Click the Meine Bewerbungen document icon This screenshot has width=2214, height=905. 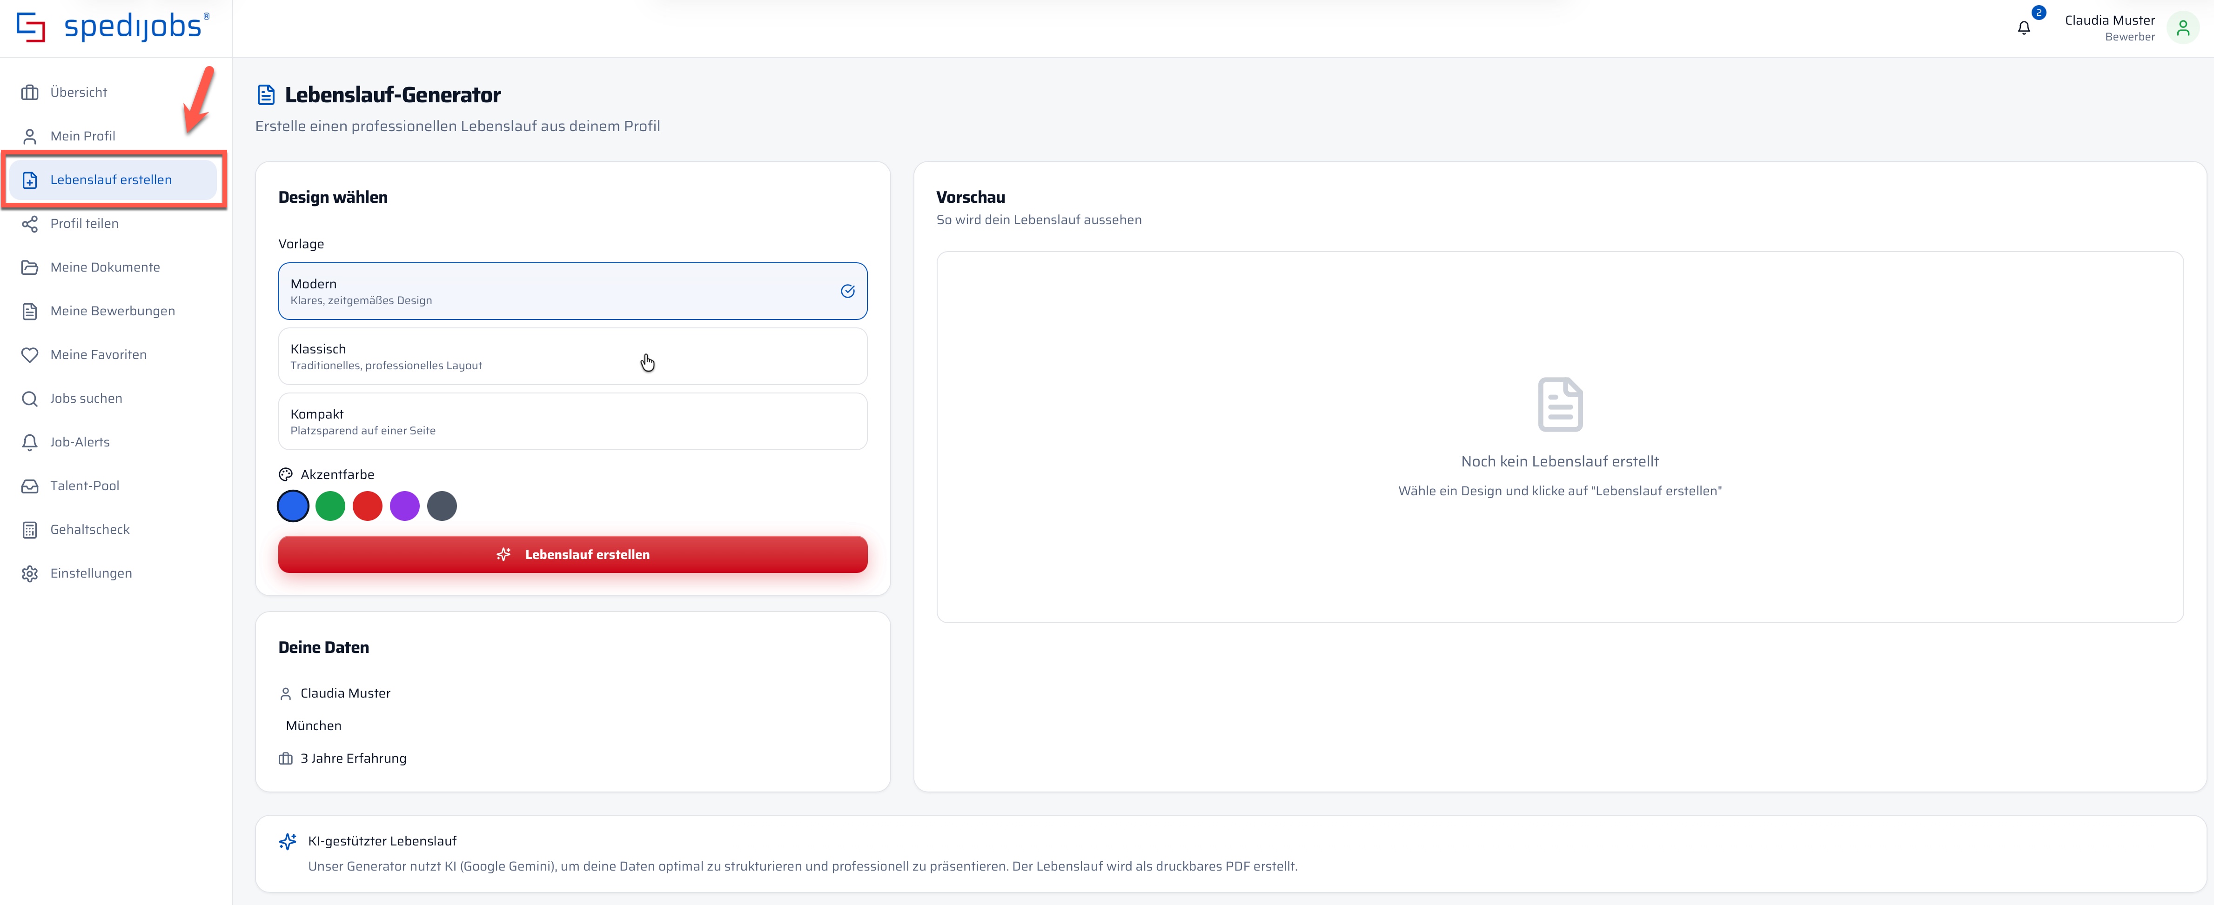[30, 311]
